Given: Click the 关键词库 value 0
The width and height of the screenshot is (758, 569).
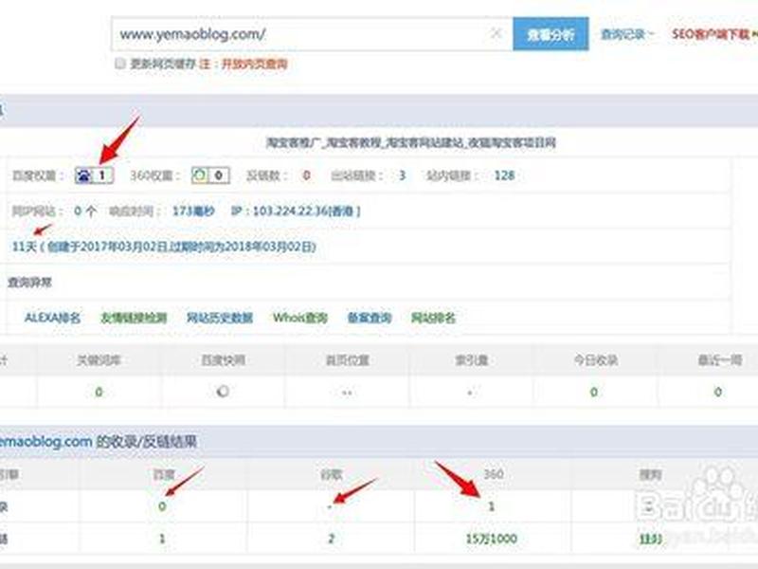Looking at the screenshot, I should pos(99,392).
